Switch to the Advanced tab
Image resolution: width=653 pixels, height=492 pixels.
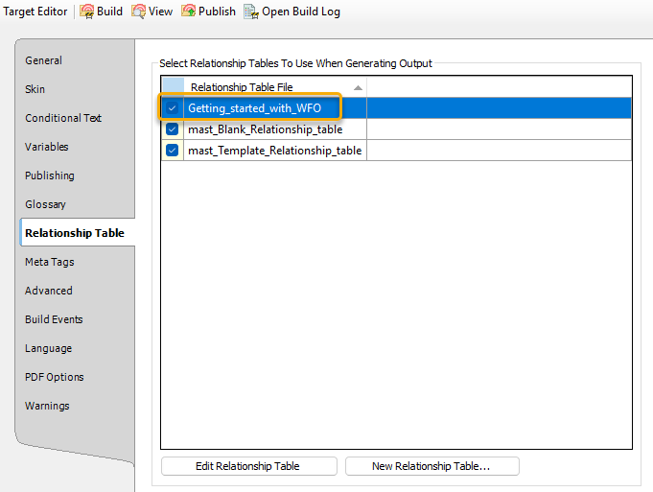[49, 291]
